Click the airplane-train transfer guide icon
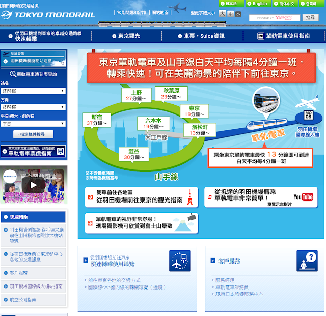326x316 pixels. (180, 261)
